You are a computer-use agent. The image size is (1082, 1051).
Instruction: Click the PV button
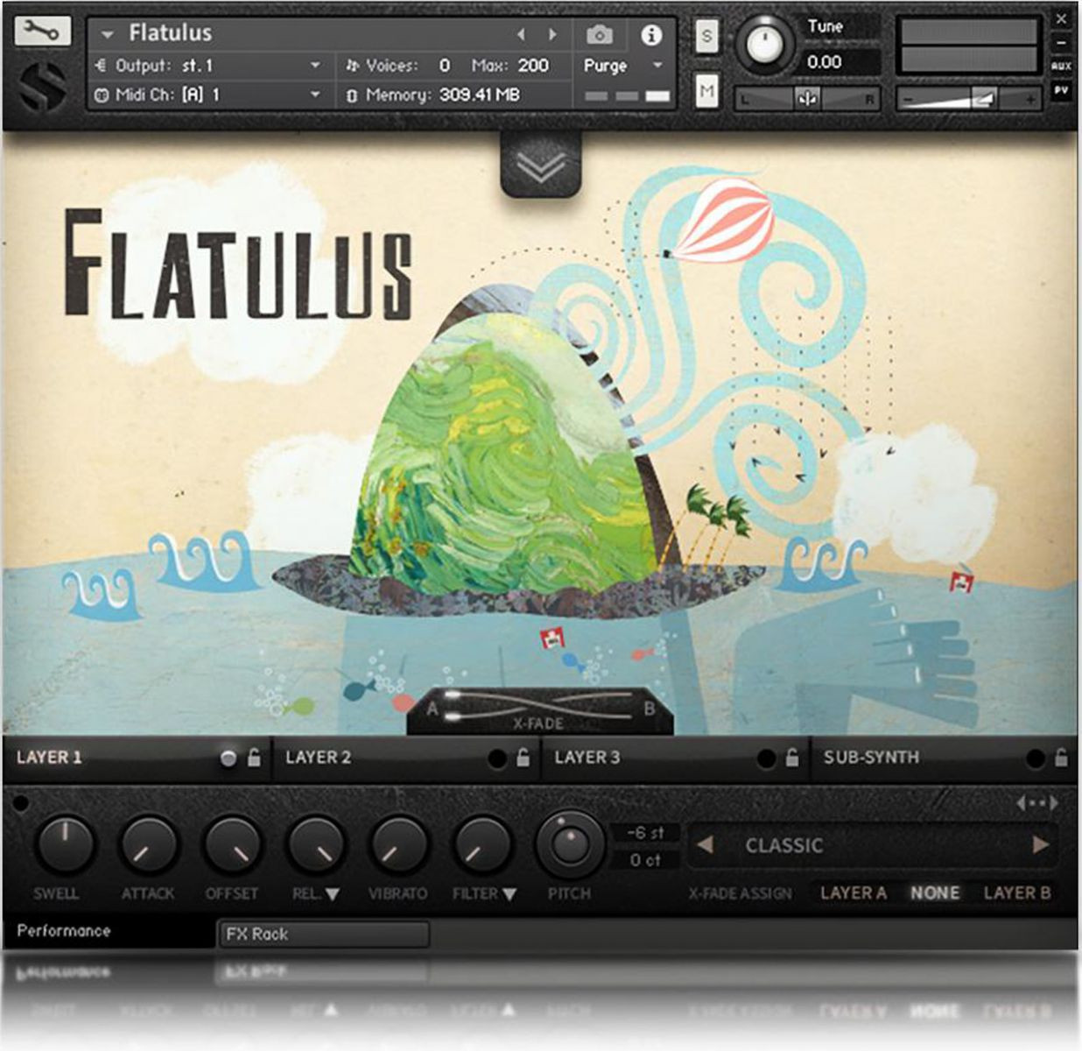[1061, 89]
